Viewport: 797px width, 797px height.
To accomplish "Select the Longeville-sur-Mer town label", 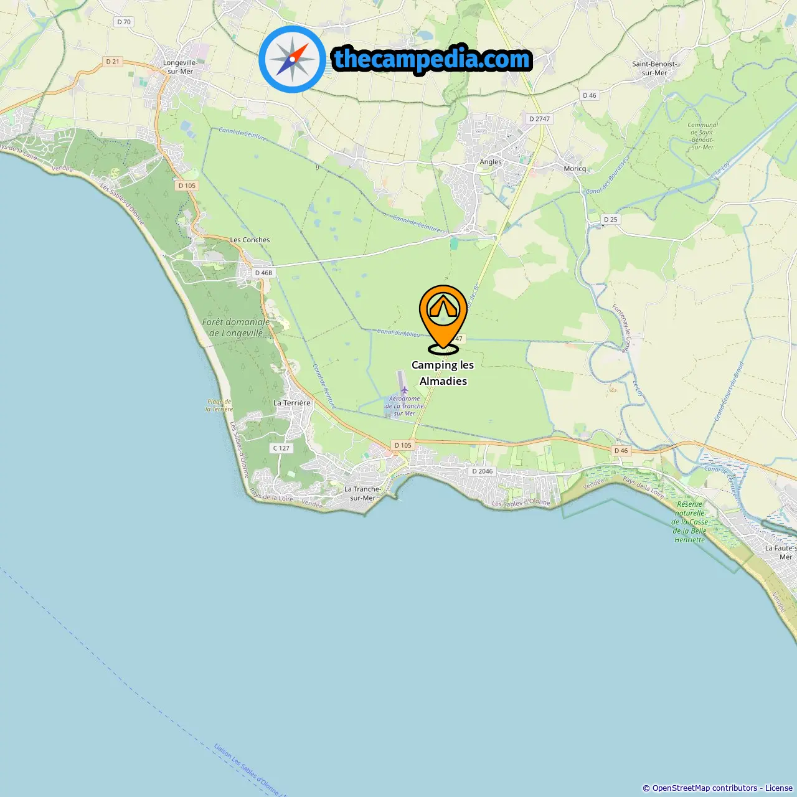I will [x=181, y=67].
